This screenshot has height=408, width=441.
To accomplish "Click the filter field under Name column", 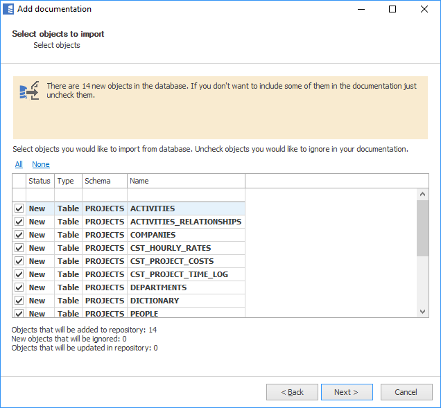I will pos(185,195).
